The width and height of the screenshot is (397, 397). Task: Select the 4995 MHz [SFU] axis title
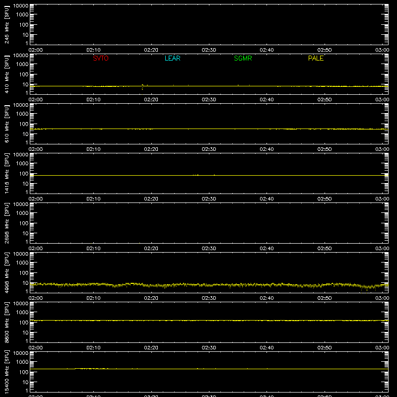click(6, 272)
